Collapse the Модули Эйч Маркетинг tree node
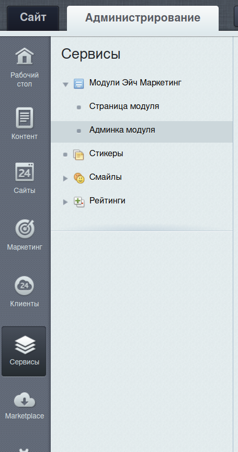 point(66,84)
